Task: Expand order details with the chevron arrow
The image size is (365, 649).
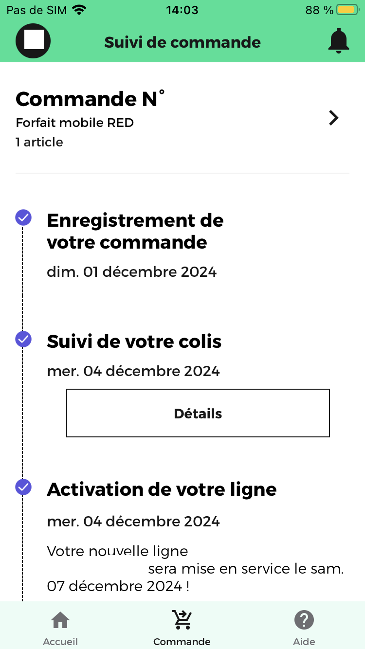Action: click(333, 118)
